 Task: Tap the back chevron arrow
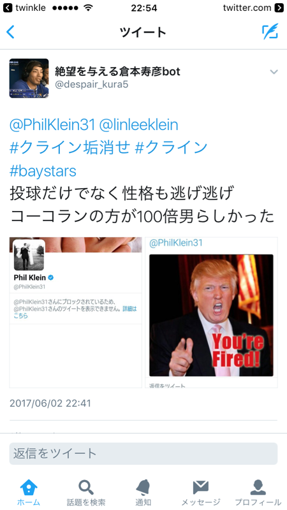point(10,32)
